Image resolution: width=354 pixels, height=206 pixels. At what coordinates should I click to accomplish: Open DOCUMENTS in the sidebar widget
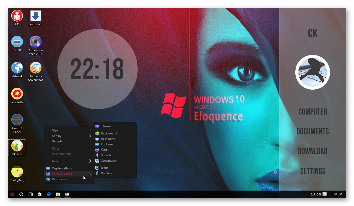tap(313, 132)
